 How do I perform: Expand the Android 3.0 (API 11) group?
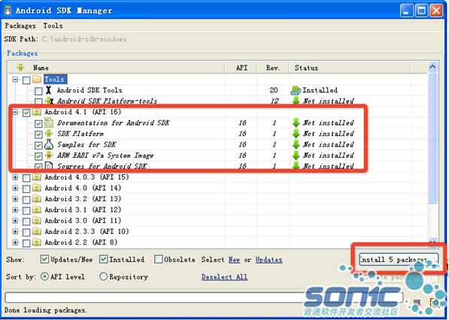15,221
